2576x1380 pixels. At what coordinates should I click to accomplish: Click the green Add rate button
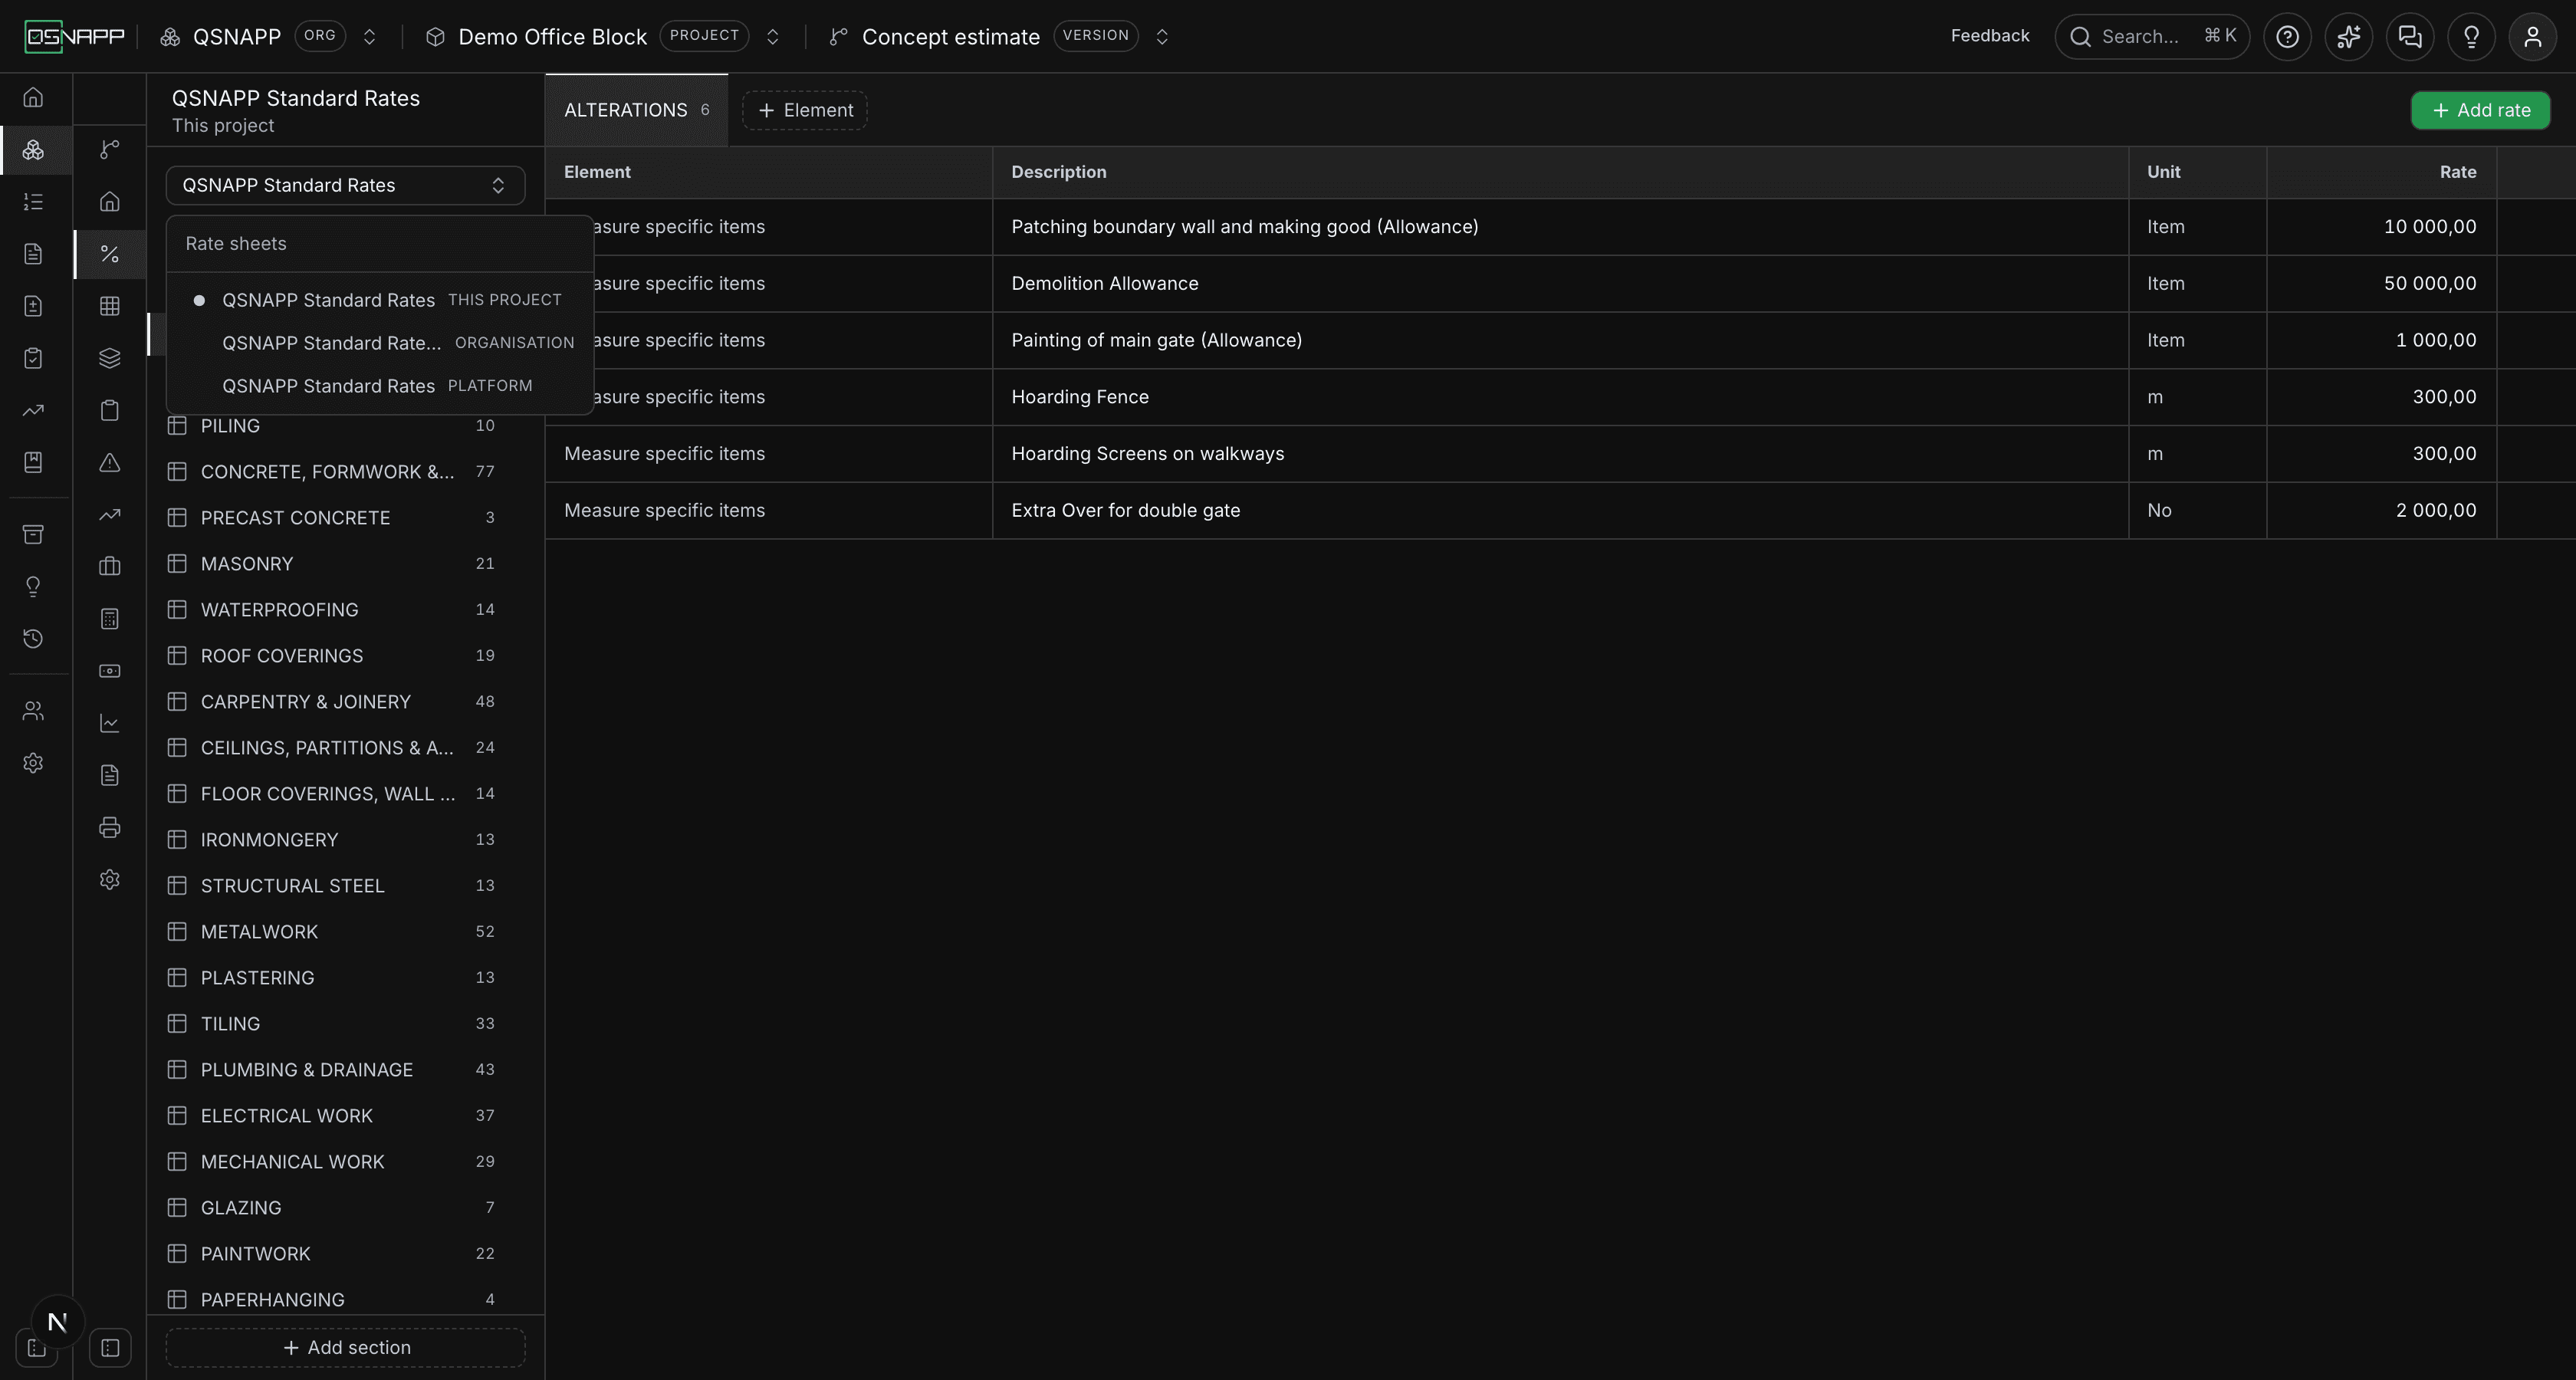(2480, 110)
